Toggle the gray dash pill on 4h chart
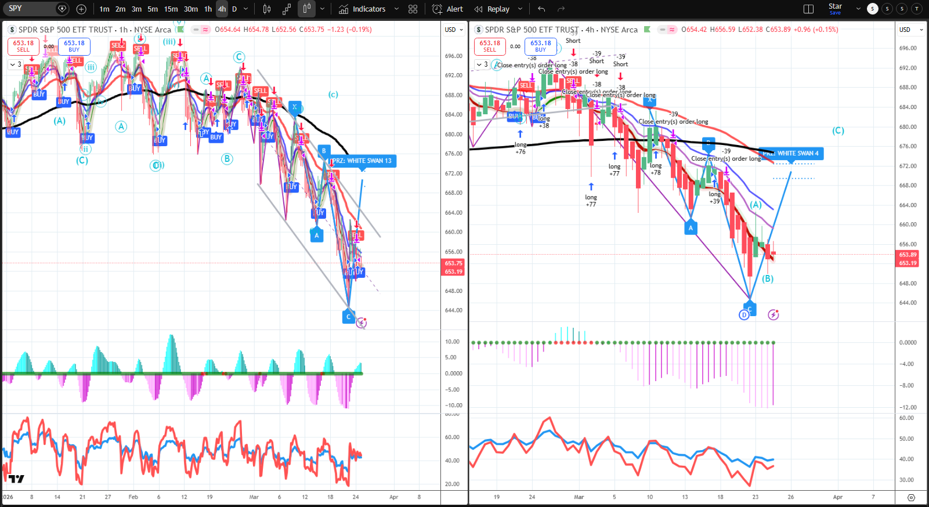Viewport: 929px width, 507px height. (x=662, y=30)
